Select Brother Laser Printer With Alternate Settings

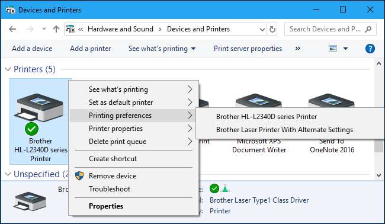click(x=284, y=130)
